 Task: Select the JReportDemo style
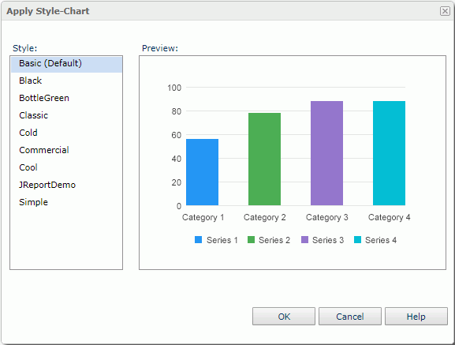(66, 185)
